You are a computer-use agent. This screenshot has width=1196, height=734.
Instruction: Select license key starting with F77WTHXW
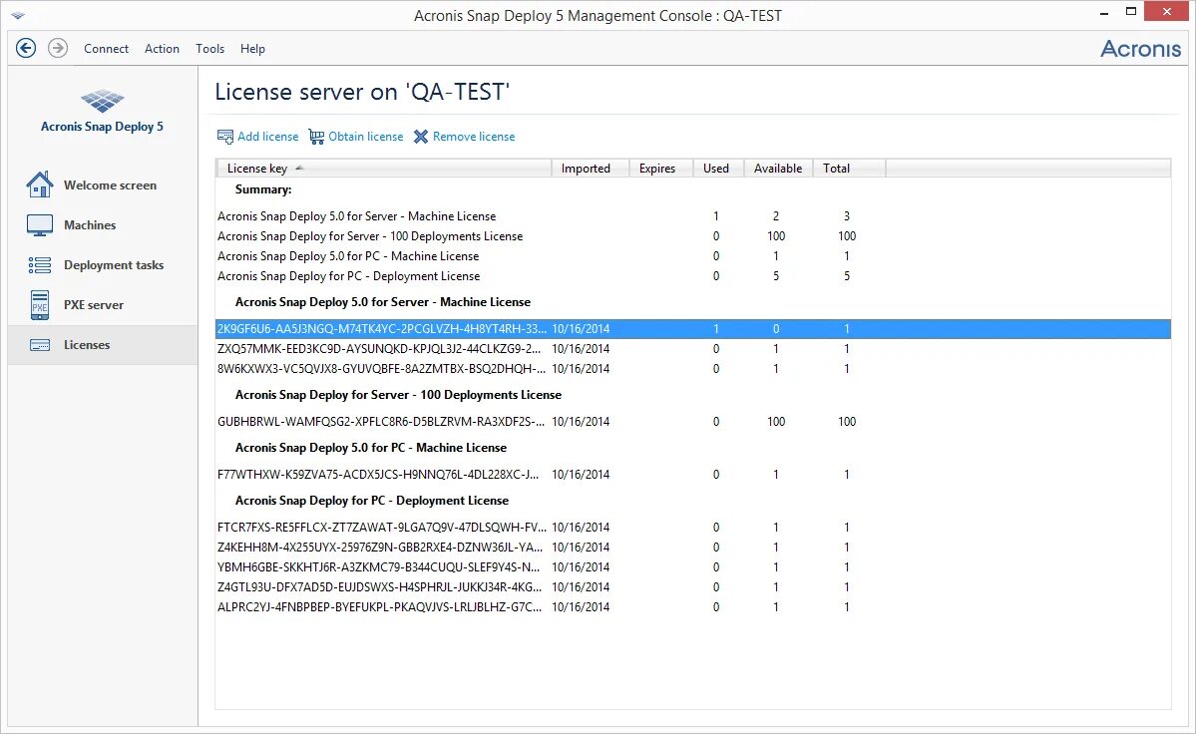point(692,474)
